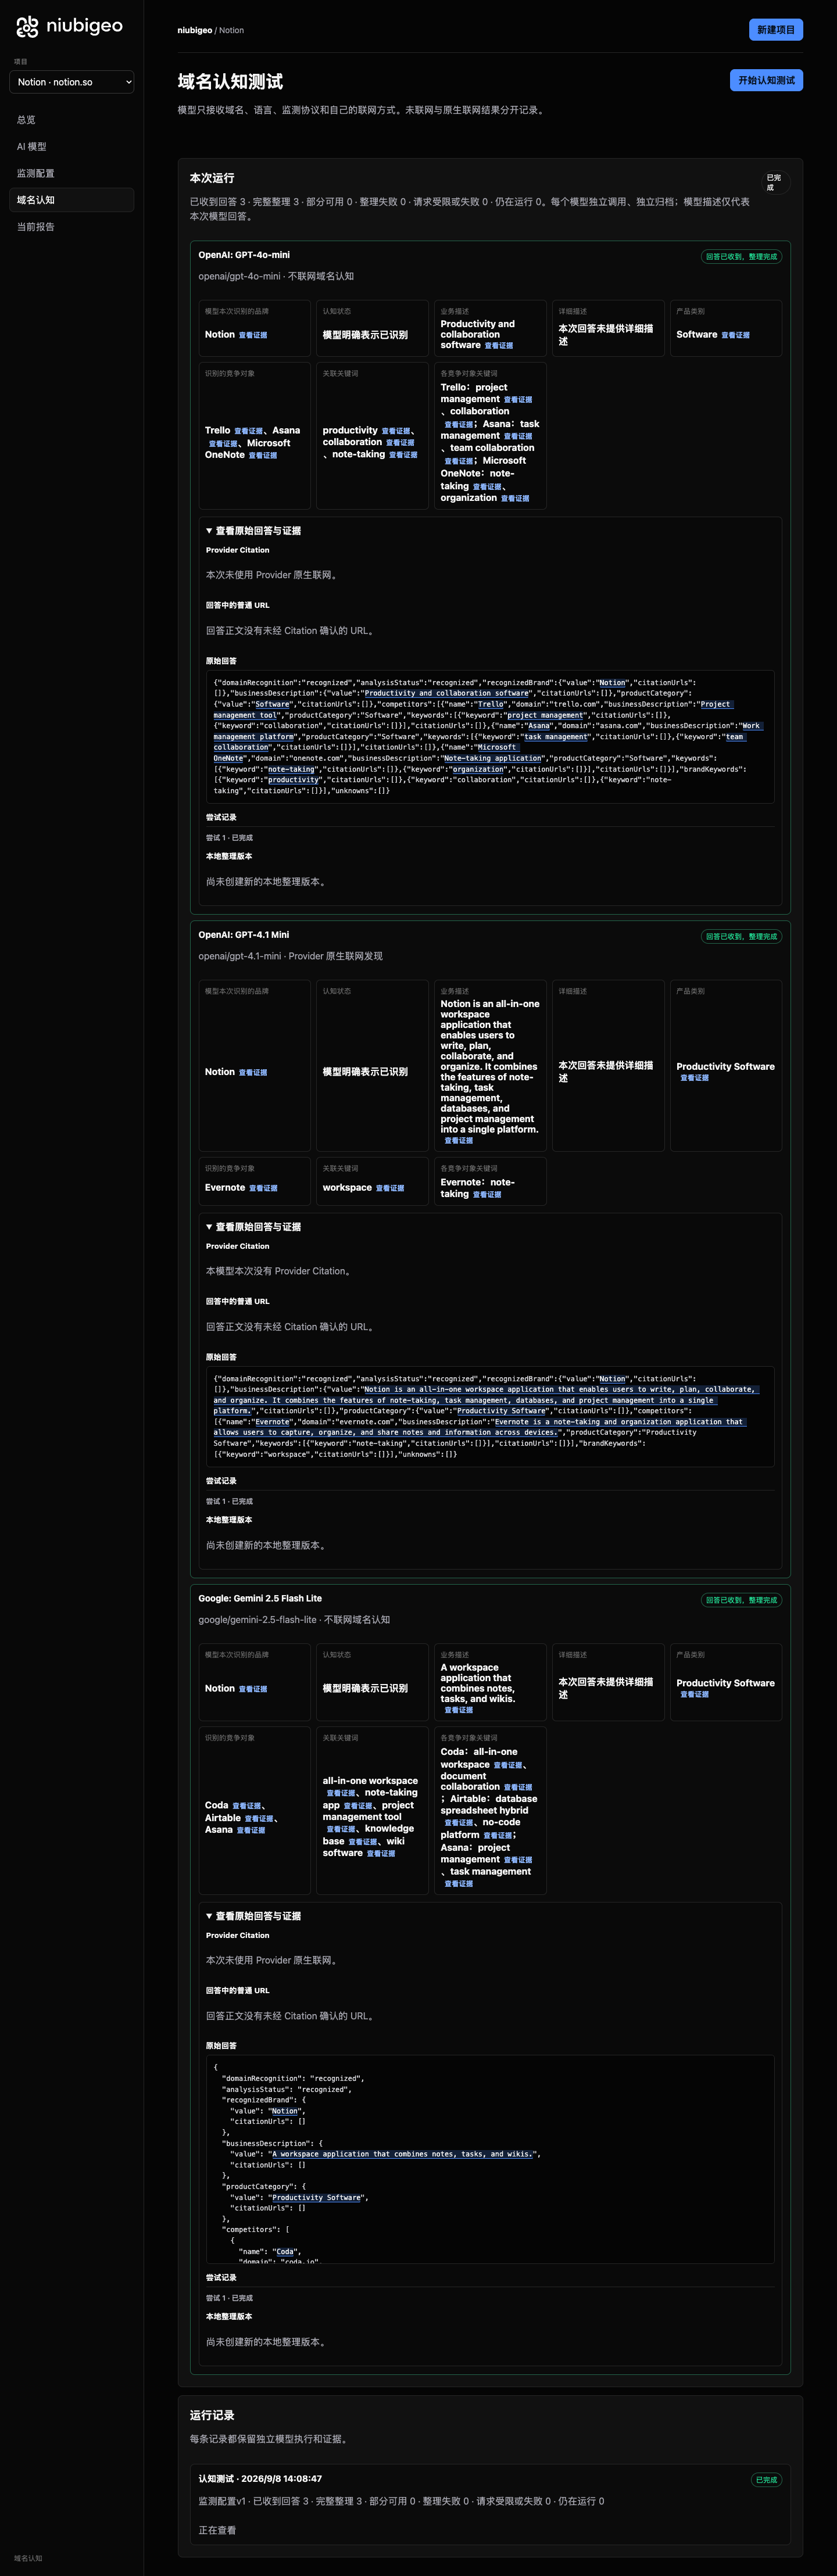This screenshot has width=837, height=2576.
Task: Open 查看证据 beside competitor Asana in the Gemini card
Action: click(251, 1830)
